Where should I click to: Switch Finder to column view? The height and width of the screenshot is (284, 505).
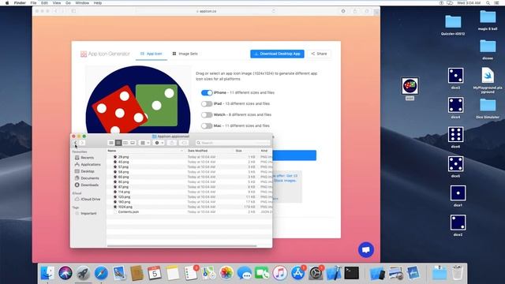(x=125, y=143)
